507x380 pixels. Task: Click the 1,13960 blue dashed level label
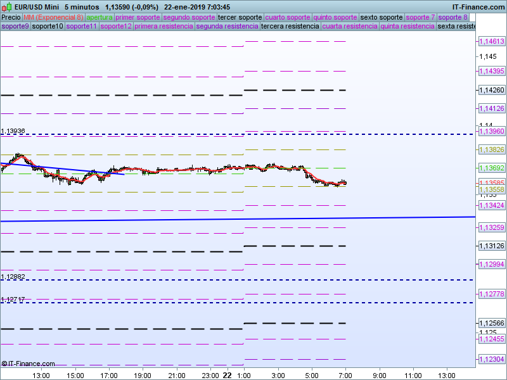491,131
